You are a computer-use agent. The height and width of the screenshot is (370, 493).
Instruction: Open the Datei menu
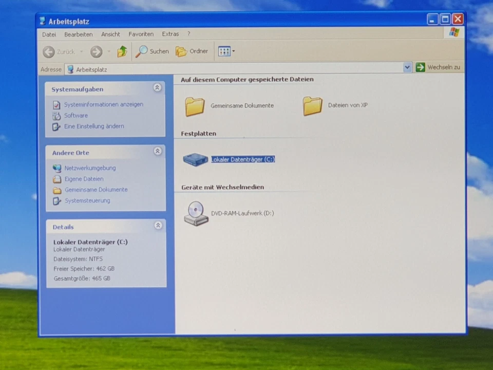[x=49, y=34]
